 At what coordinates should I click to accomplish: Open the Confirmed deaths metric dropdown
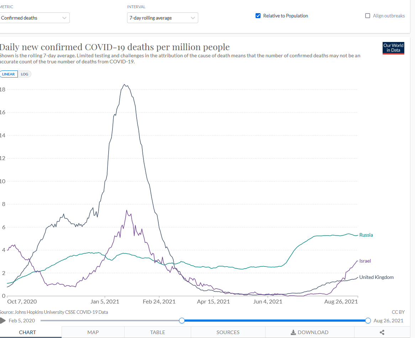[34, 18]
